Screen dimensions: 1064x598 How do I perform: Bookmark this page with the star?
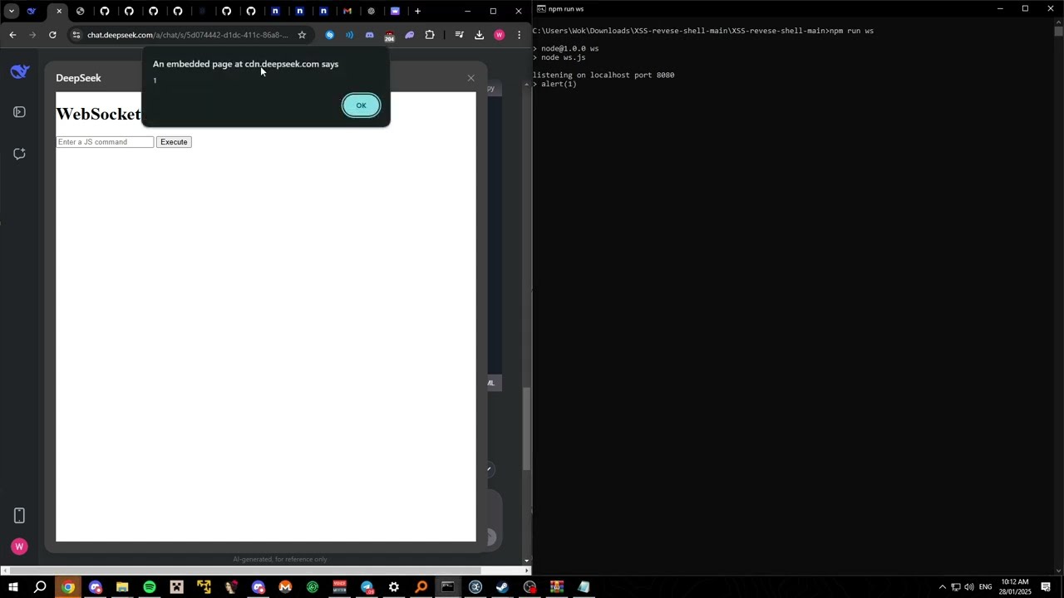coord(302,35)
